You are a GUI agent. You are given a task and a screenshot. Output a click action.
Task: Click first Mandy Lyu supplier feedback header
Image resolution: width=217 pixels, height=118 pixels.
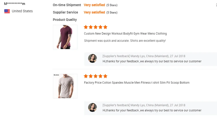point(144,56)
